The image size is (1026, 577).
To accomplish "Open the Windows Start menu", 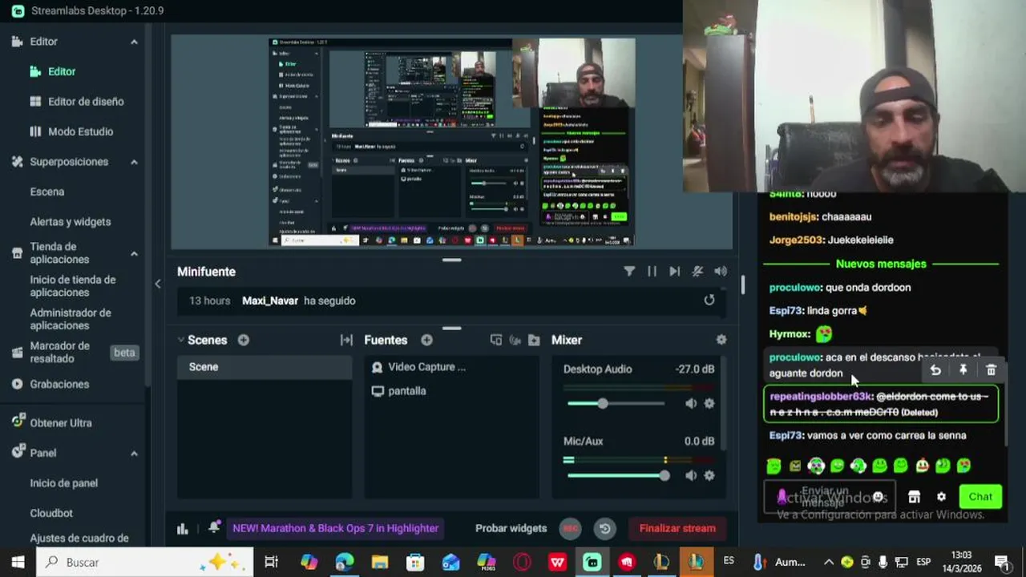I will click(x=18, y=562).
